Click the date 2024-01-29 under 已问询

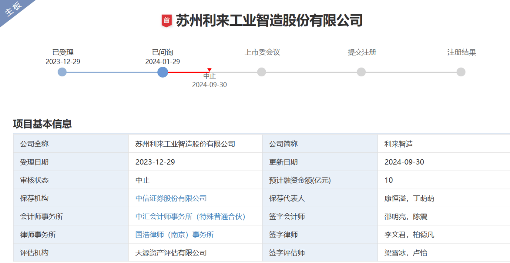(163, 62)
